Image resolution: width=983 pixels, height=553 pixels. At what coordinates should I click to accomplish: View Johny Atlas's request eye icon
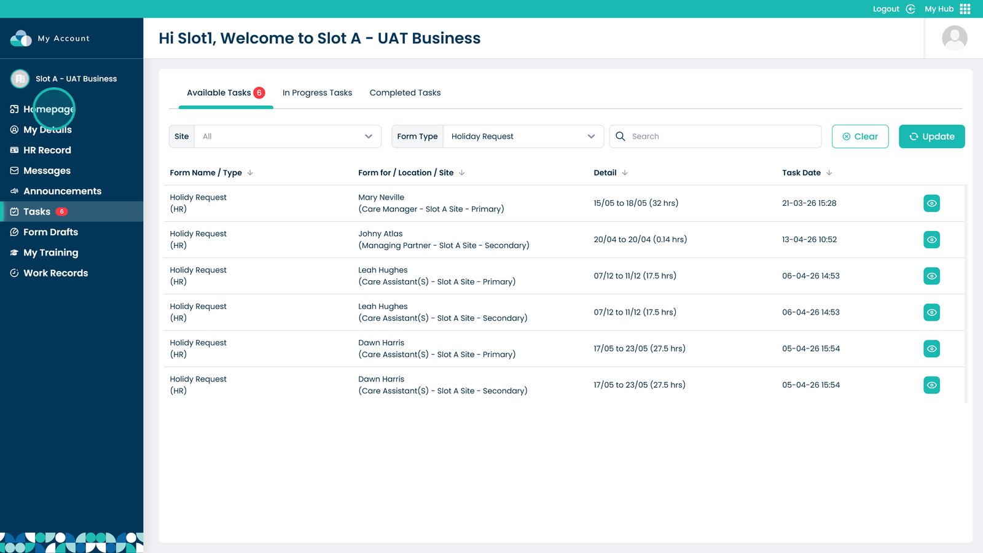point(931,240)
